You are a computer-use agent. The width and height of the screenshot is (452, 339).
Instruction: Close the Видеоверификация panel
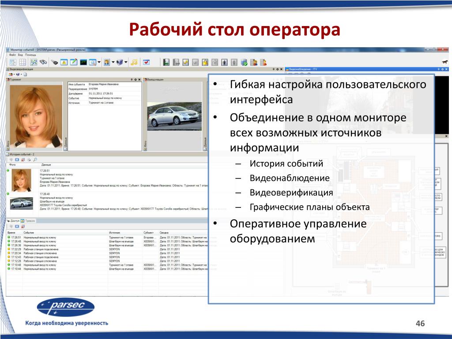click(281, 69)
